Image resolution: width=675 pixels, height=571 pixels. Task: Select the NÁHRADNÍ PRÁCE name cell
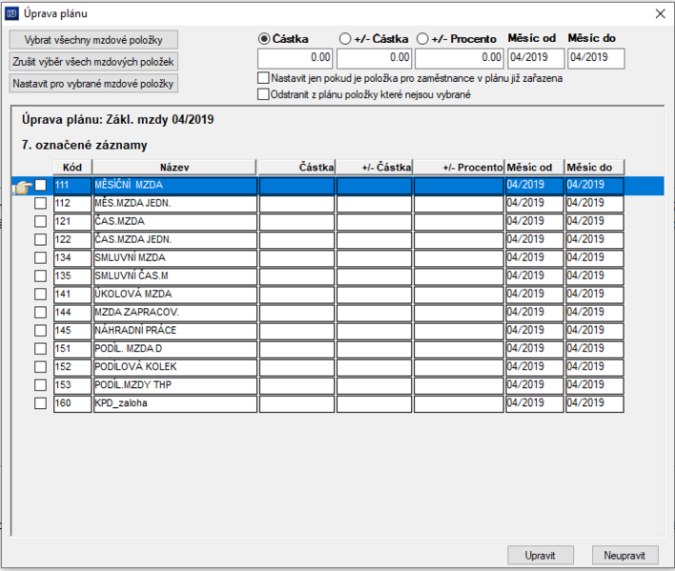pyautogui.click(x=175, y=331)
